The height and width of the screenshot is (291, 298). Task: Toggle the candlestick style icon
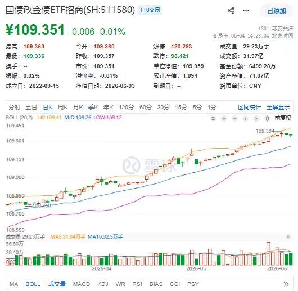[x=267, y=119]
